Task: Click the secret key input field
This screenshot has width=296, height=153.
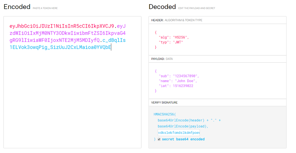Action: 178,133
